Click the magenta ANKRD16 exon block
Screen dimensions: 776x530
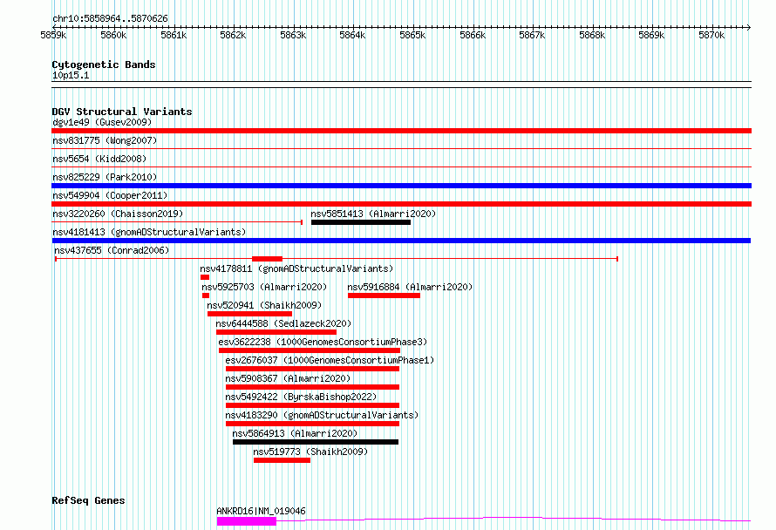[x=247, y=521]
